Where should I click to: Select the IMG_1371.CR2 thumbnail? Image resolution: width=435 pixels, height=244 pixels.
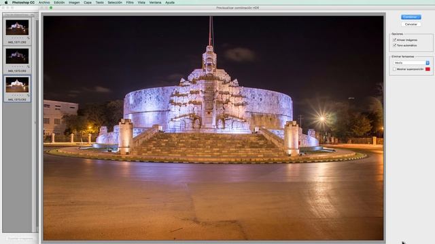point(17,27)
